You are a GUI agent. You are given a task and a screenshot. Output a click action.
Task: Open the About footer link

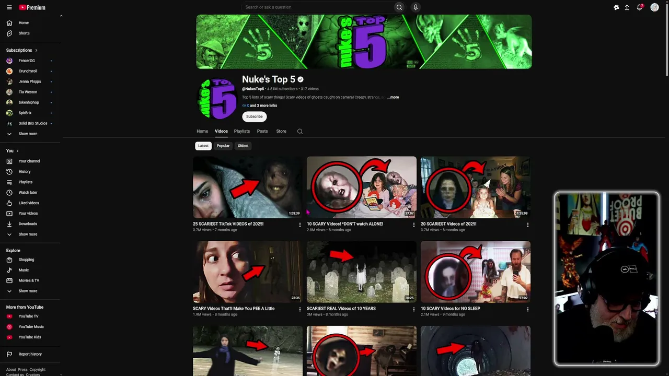(11, 370)
